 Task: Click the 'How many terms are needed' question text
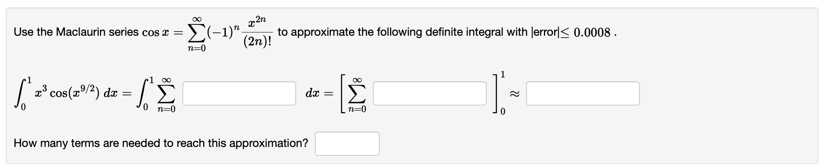pyautogui.click(x=161, y=143)
